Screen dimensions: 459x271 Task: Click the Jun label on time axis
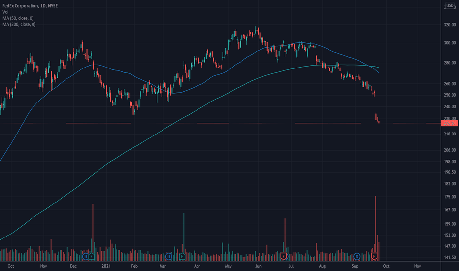[x=258, y=266]
